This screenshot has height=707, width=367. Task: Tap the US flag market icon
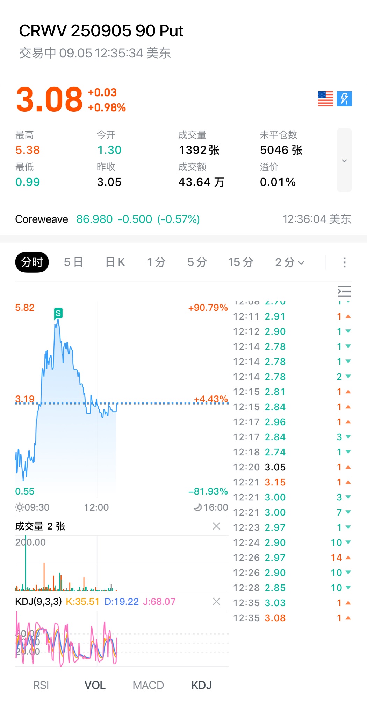coord(325,99)
